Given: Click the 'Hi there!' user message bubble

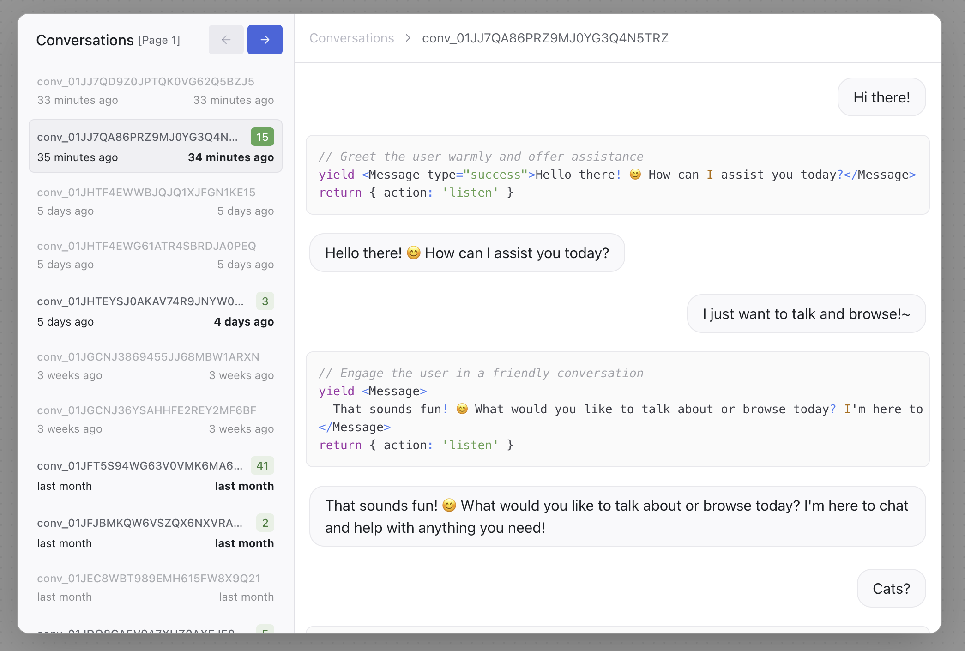Looking at the screenshot, I should [881, 97].
